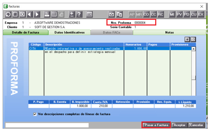Screen dimensions: 208x130
Task: Open the Detalle de Factura tab
Action: 26,32
